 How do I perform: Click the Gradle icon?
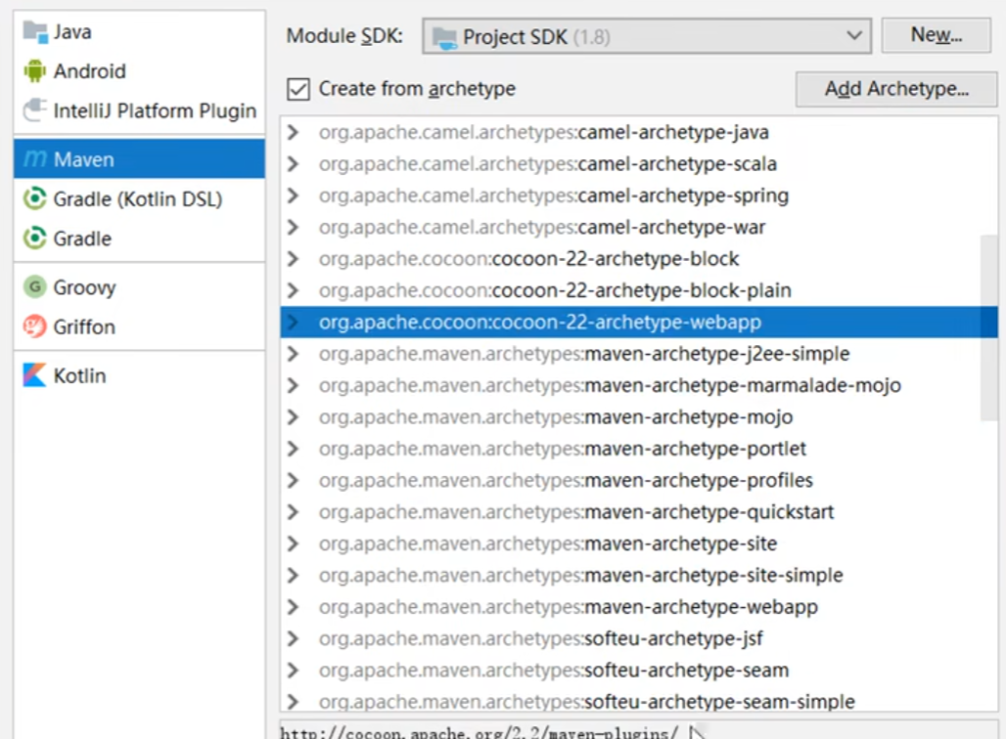[35, 239]
